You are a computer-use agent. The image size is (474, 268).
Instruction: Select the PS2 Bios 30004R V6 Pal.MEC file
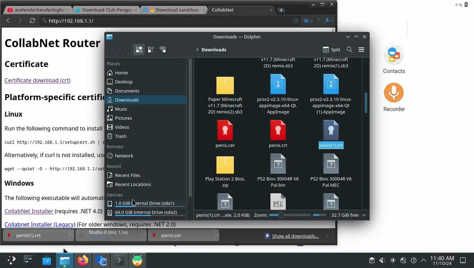[331, 164]
